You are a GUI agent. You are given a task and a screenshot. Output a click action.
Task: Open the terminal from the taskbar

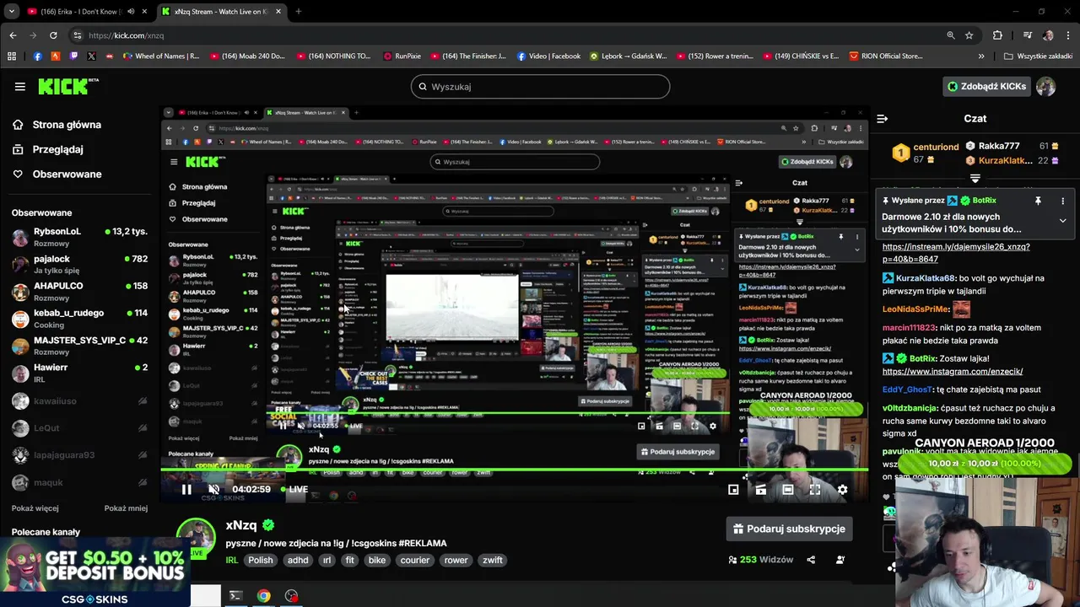[235, 596]
